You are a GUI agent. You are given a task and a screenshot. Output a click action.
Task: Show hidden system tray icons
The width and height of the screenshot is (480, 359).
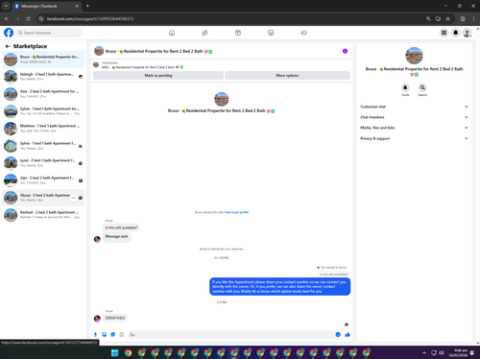tap(424, 353)
